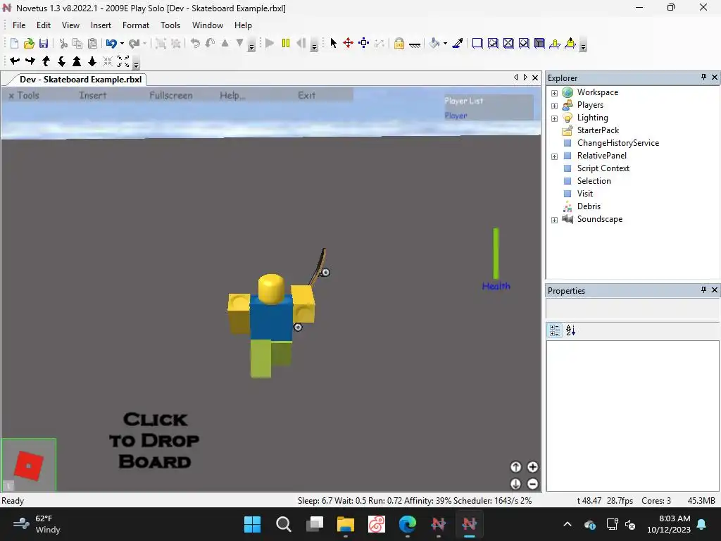721x541 pixels.
Task: Open the View menu
Action: [x=71, y=25]
